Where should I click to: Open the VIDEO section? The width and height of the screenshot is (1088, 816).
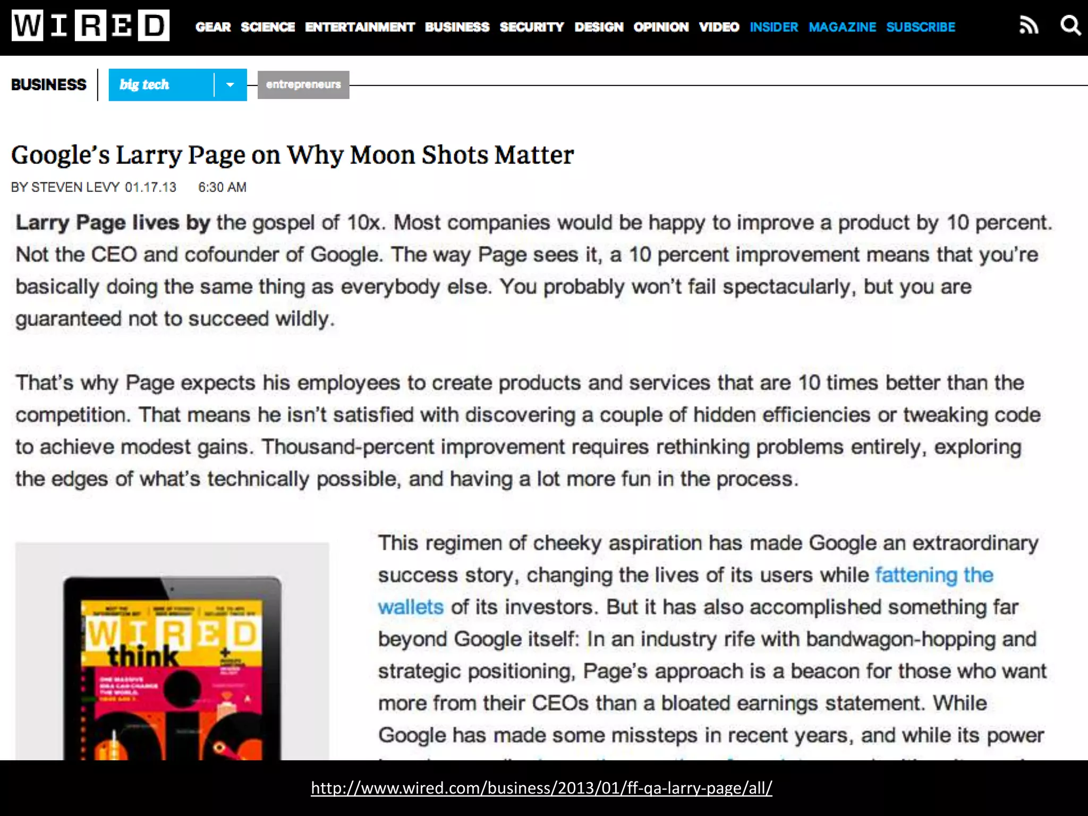pyautogui.click(x=719, y=27)
